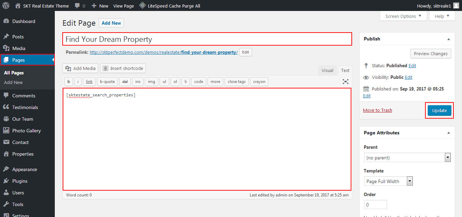Click the Our Team group icon

click(x=6, y=119)
